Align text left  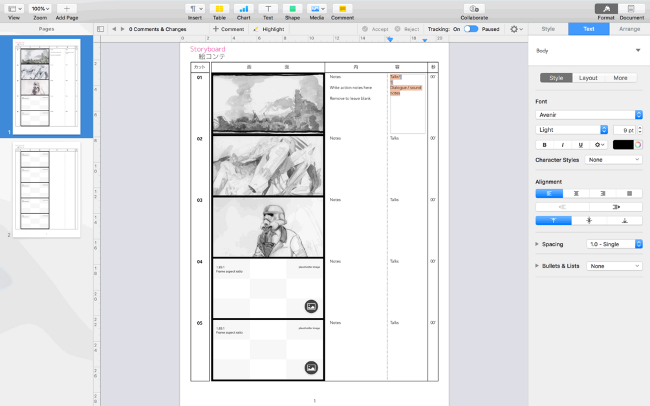pos(549,193)
